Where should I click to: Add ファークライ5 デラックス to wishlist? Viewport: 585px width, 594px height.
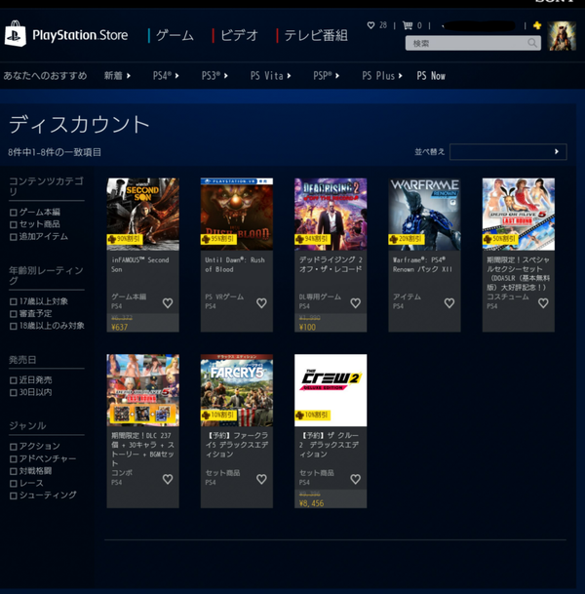[x=261, y=479]
